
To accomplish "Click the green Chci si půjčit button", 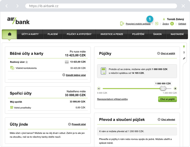I will coord(167,99).
